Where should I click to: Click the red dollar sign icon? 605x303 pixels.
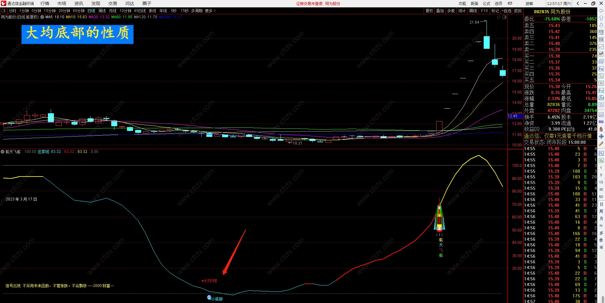pos(601,129)
